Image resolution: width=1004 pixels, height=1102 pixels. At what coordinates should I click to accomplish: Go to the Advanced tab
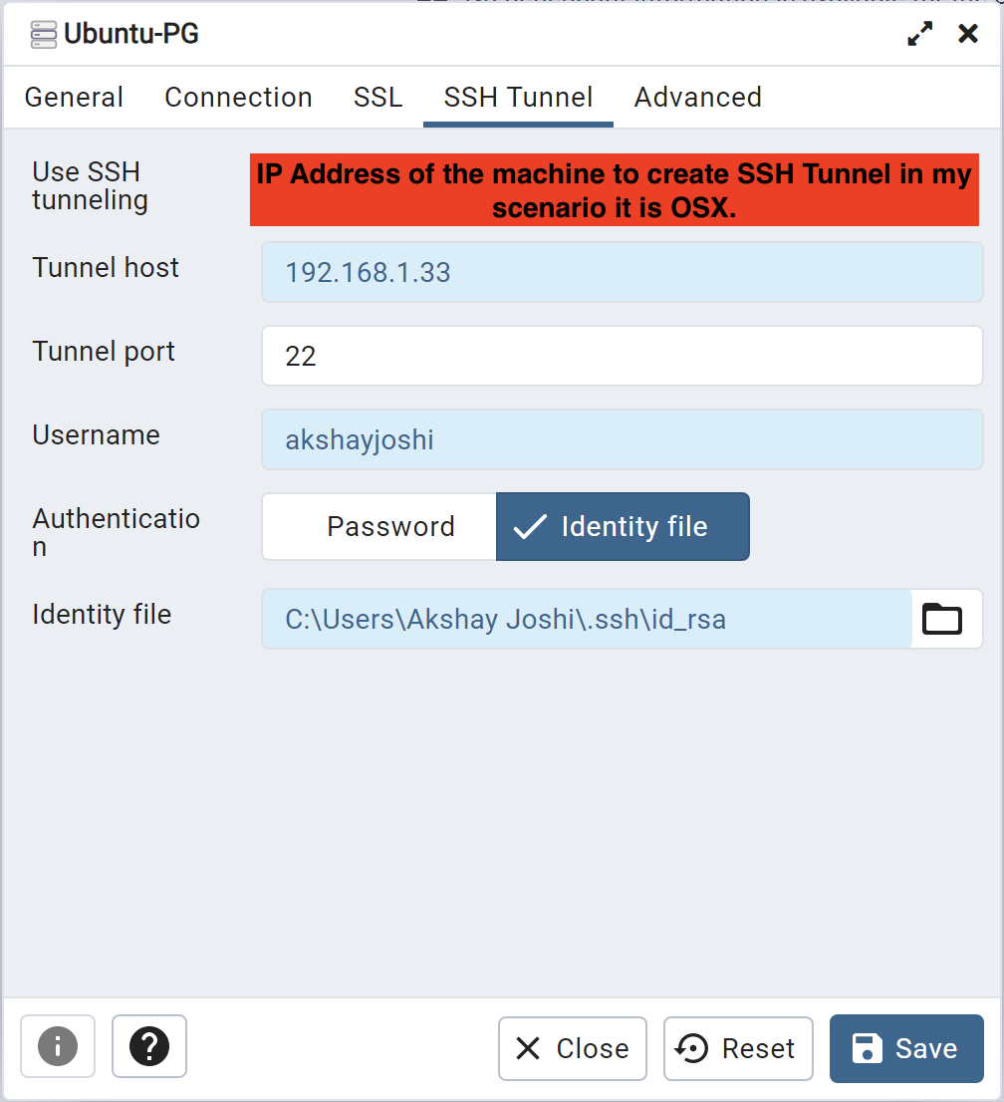point(697,97)
